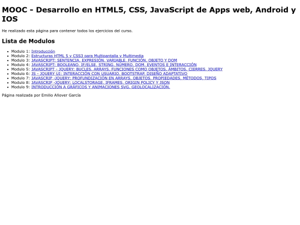Screen dimensions: 300x225
Task: Click the 'Modulo 6:' label text
Action: [21, 74]
